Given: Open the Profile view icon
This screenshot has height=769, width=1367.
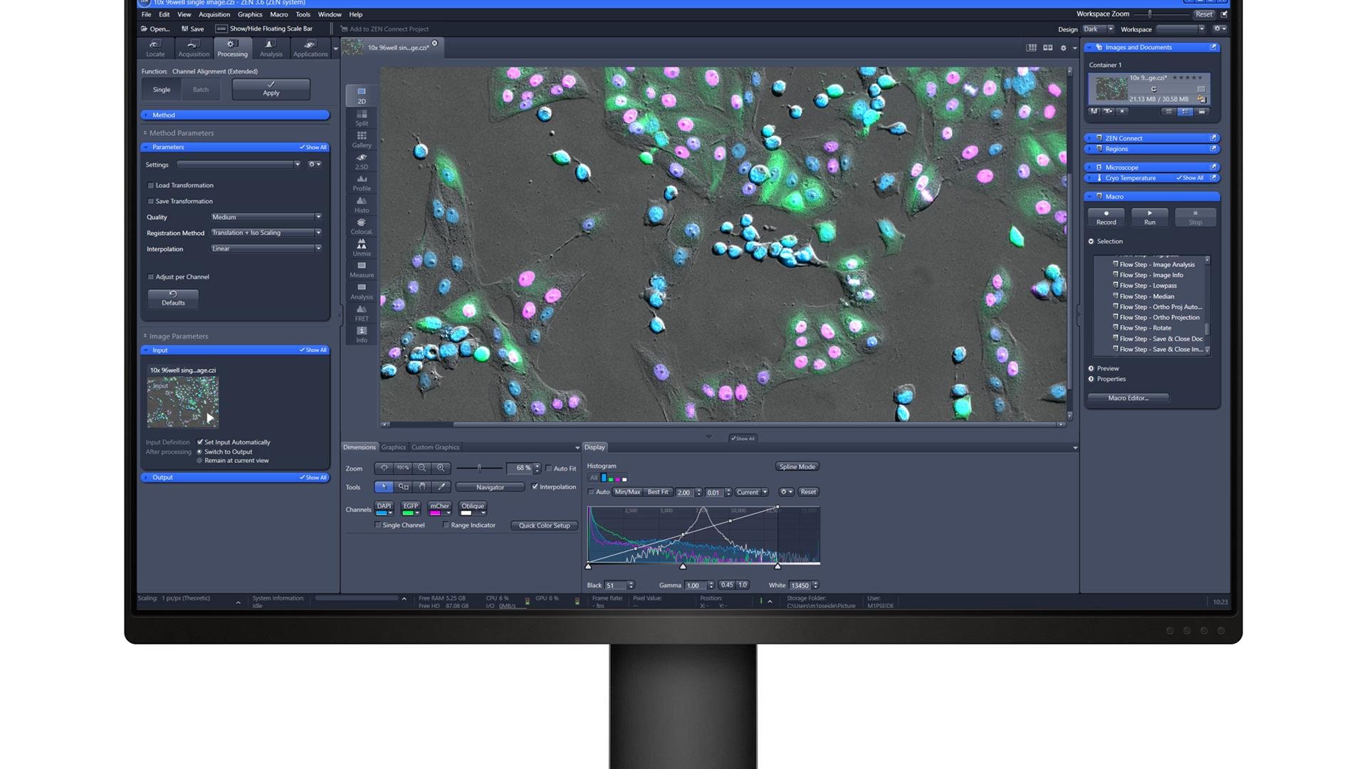Looking at the screenshot, I should (362, 183).
